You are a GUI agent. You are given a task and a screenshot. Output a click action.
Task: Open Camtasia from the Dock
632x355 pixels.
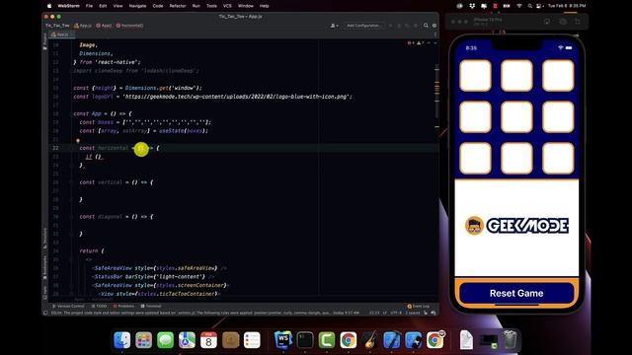pyautogui.click(x=327, y=340)
